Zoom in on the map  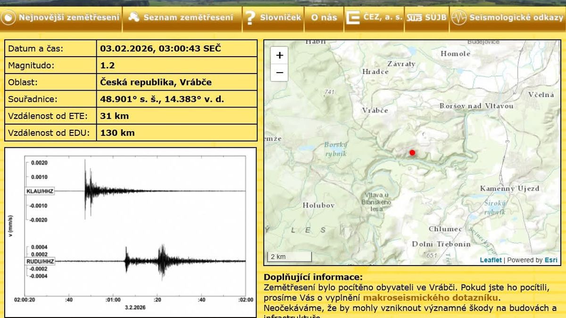[279, 55]
